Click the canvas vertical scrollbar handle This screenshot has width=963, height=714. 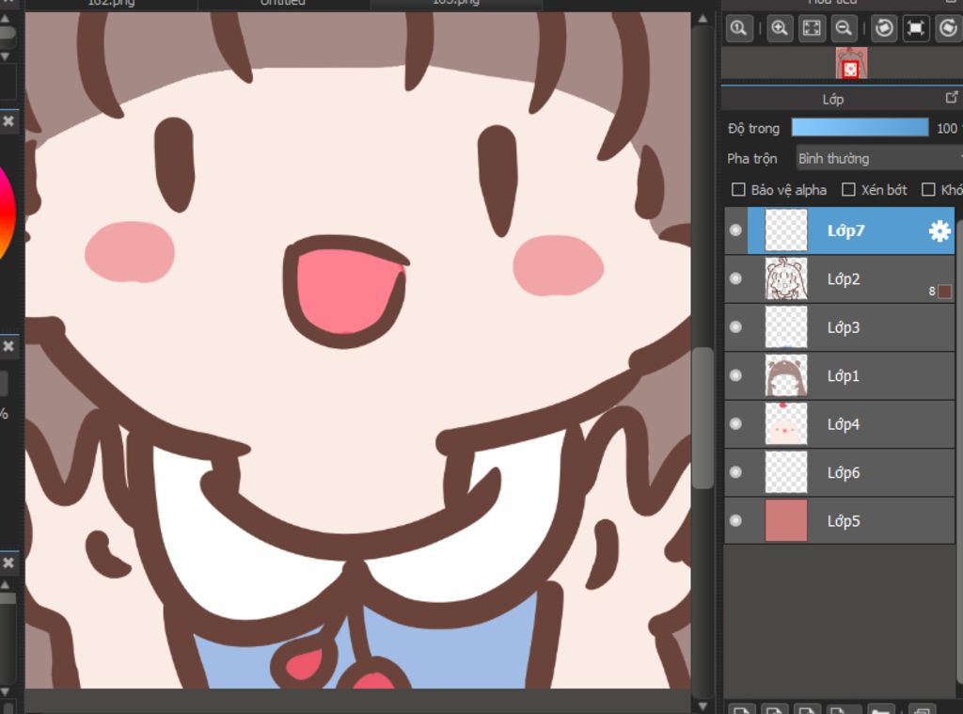tap(703, 418)
